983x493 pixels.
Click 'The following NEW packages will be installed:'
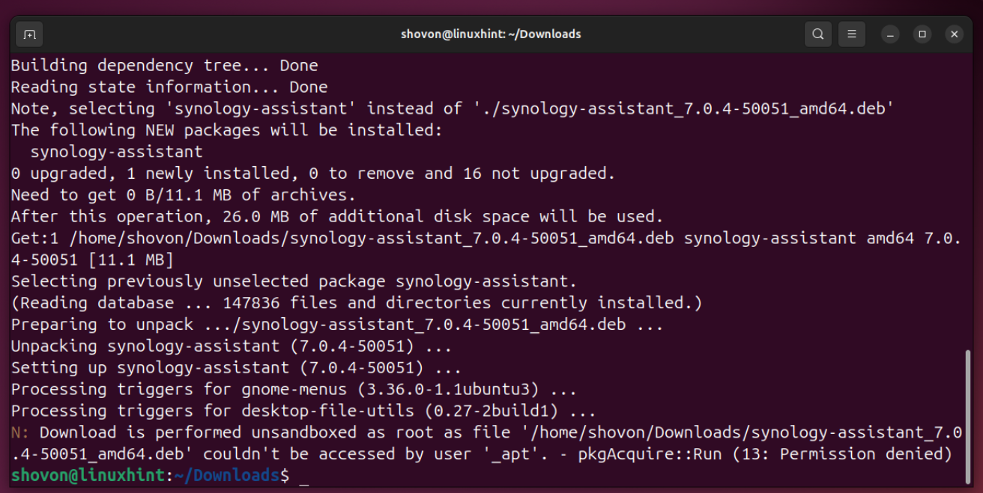pyautogui.click(x=227, y=130)
